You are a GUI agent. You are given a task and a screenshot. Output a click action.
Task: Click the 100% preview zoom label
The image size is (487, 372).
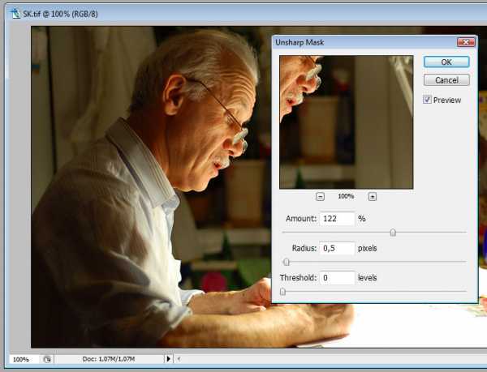(x=346, y=196)
